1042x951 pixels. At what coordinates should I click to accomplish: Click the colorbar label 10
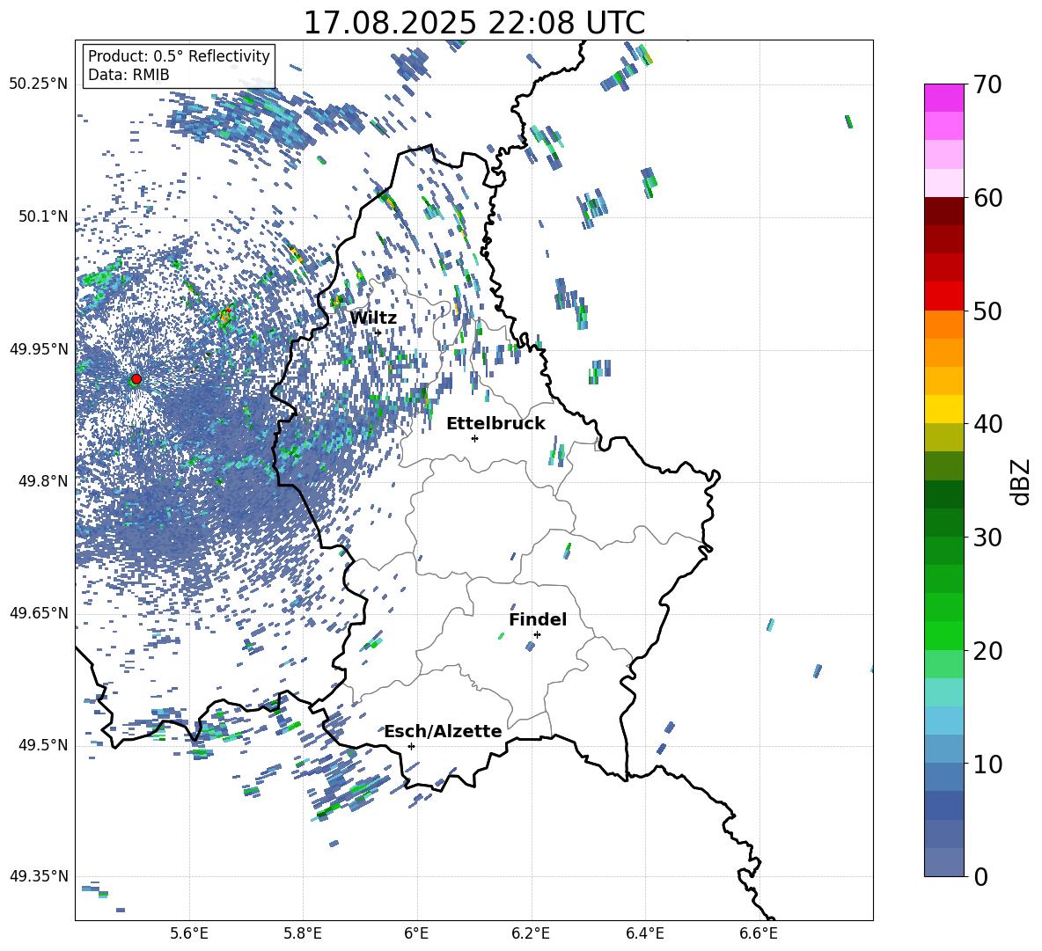click(x=988, y=764)
